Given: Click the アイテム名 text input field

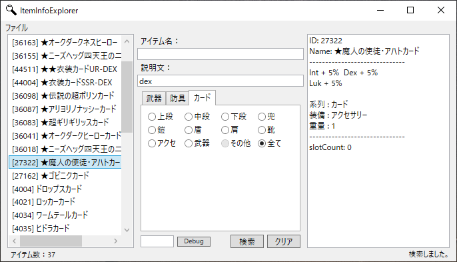Looking at the screenshot, I should coord(221,54).
